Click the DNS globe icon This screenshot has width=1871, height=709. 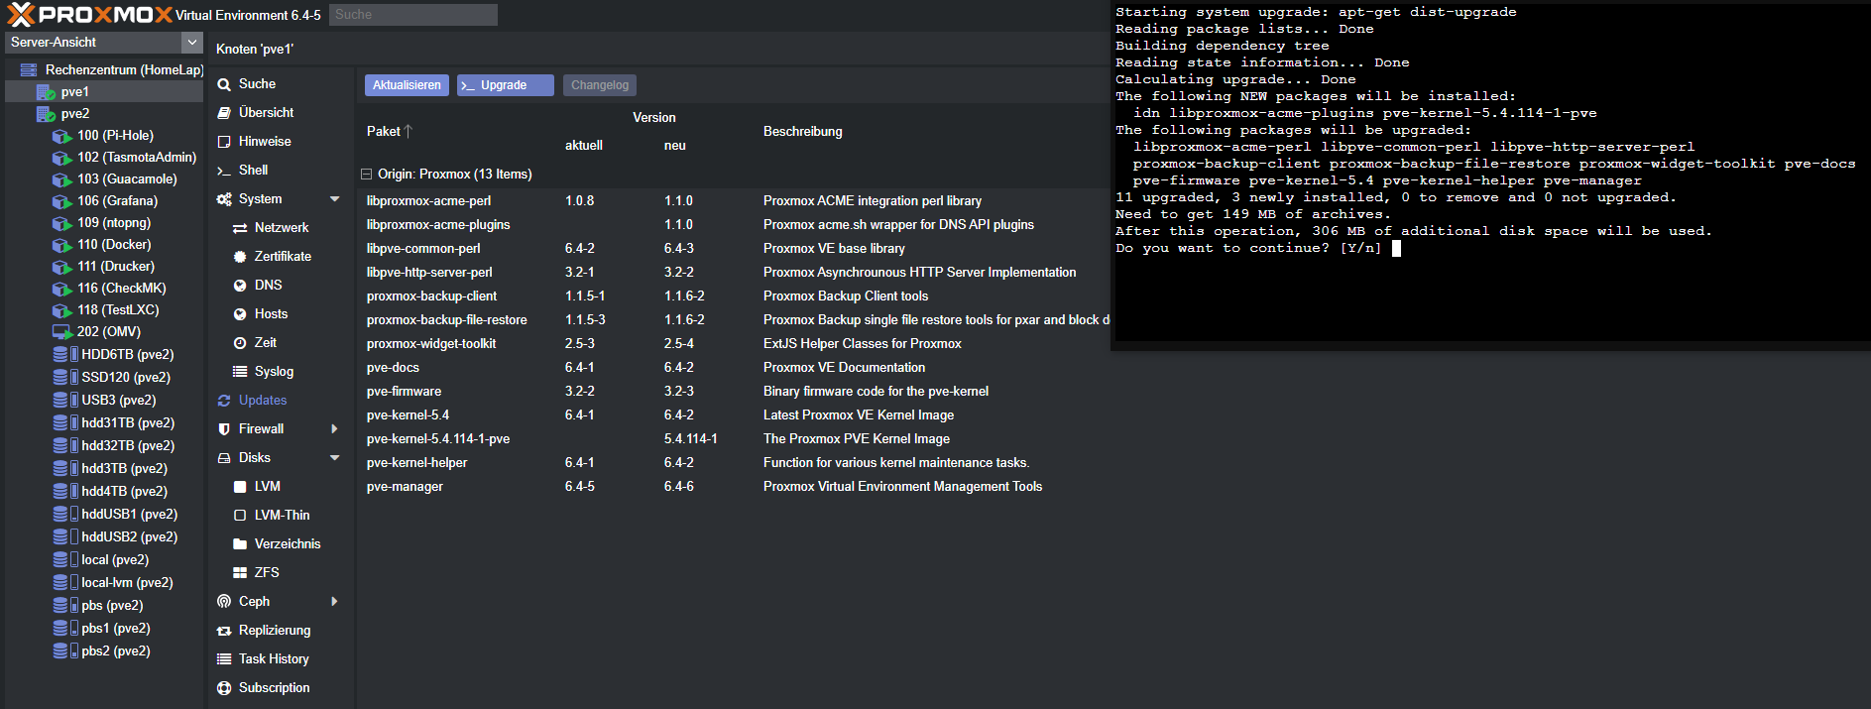coord(240,286)
